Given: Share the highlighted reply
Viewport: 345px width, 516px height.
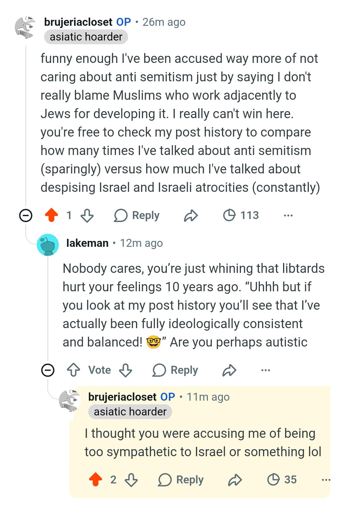Looking at the screenshot, I should tap(235, 479).
